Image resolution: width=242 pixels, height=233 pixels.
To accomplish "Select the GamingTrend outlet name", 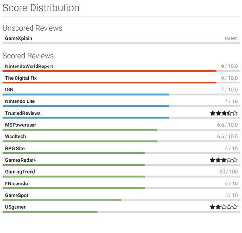I will pos(20,172).
